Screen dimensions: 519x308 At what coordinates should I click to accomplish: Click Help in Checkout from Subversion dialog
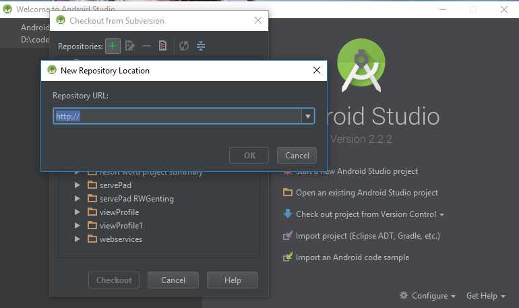(x=233, y=280)
